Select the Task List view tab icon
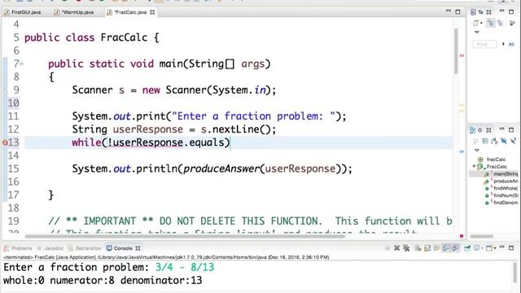This screenshot has width=521, height=293. [x=473, y=12]
